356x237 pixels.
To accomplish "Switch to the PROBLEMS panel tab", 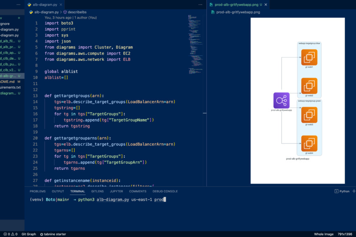I will [x=37, y=191].
